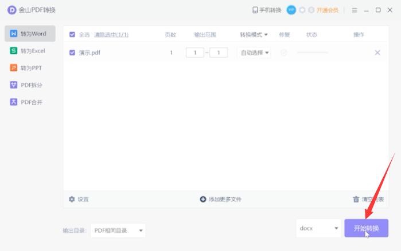Open 输出目录 PDF相同目录 dropdown

tap(118, 230)
